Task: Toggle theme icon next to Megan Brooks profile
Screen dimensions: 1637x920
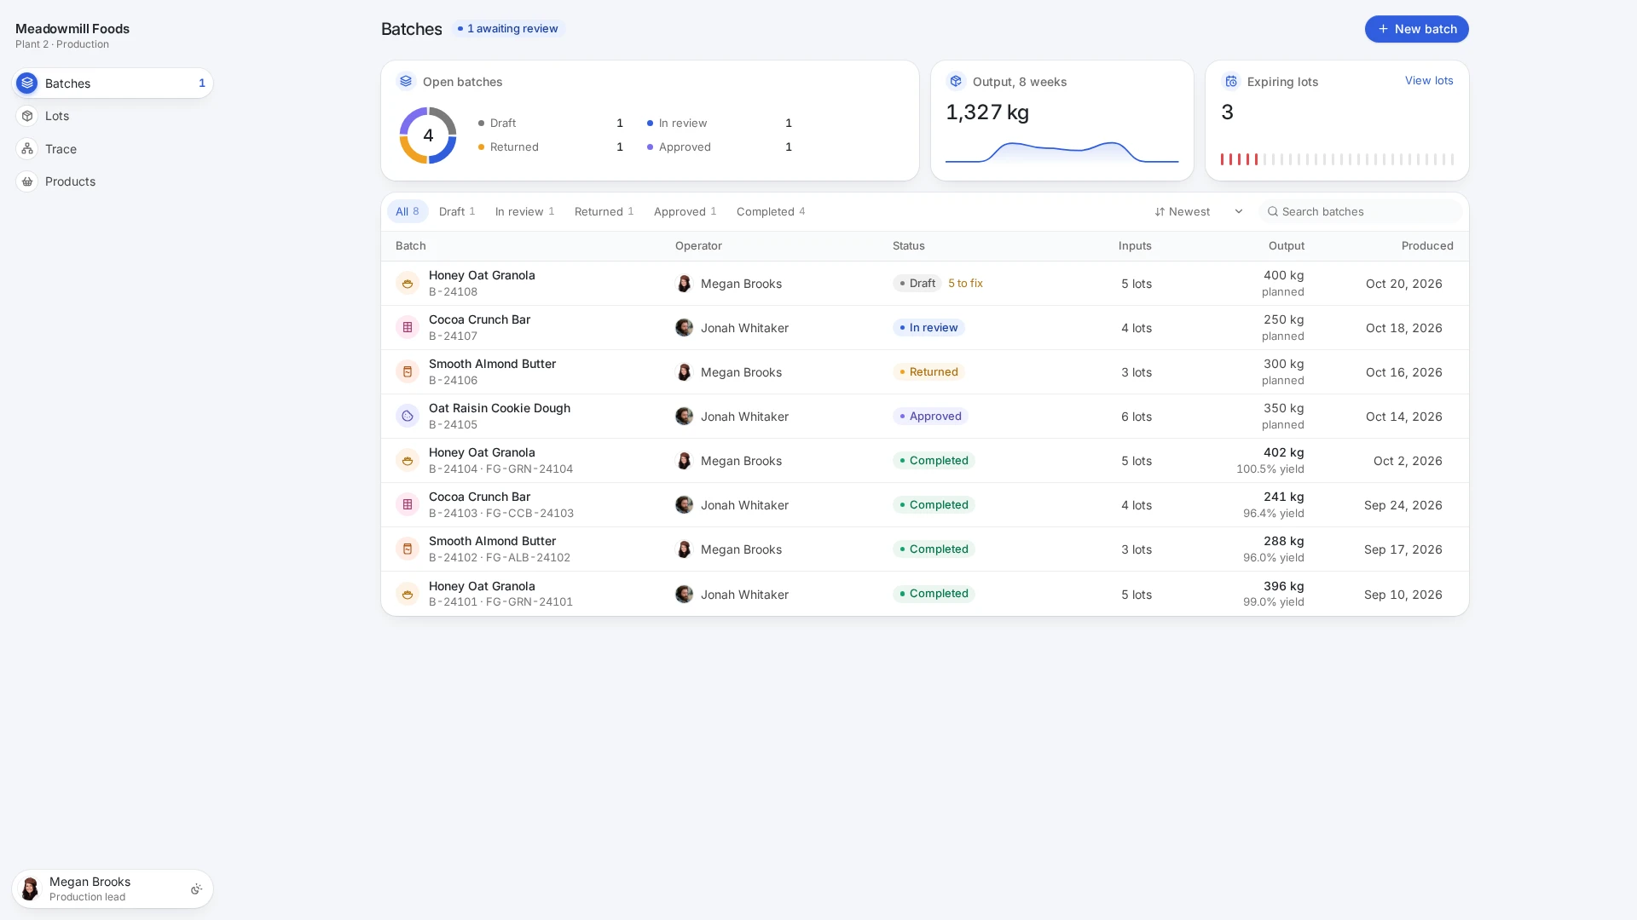Action: click(x=196, y=889)
